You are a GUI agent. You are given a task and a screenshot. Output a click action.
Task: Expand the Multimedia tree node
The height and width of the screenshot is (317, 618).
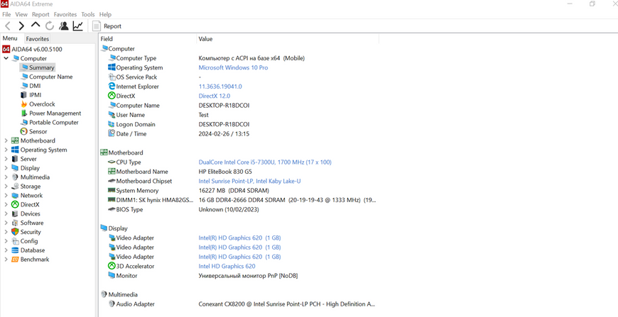pyautogui.click(x=6, y=177)
